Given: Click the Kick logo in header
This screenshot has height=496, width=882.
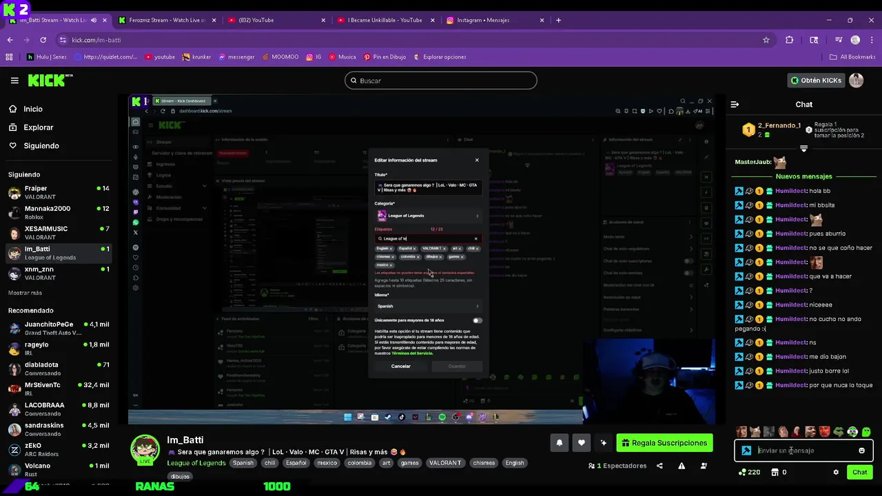Looking at the screenshot, I should [x=50, y=81].
